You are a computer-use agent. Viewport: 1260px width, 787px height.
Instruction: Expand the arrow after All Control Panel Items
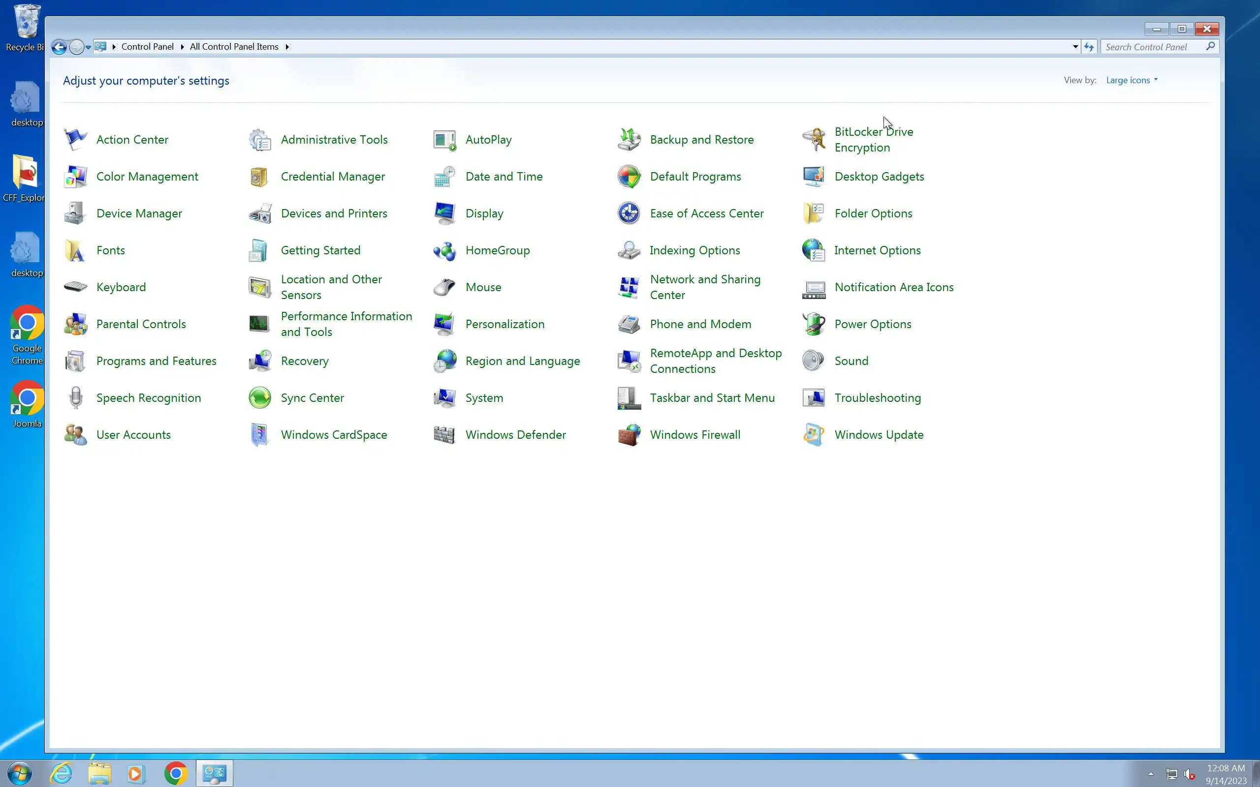point(287,47)
